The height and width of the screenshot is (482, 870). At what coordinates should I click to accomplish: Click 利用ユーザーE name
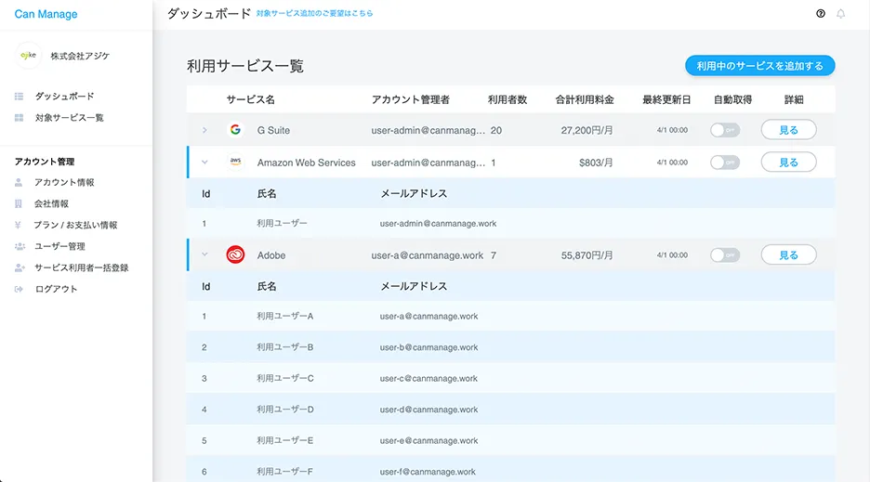(x=284, y=440)
